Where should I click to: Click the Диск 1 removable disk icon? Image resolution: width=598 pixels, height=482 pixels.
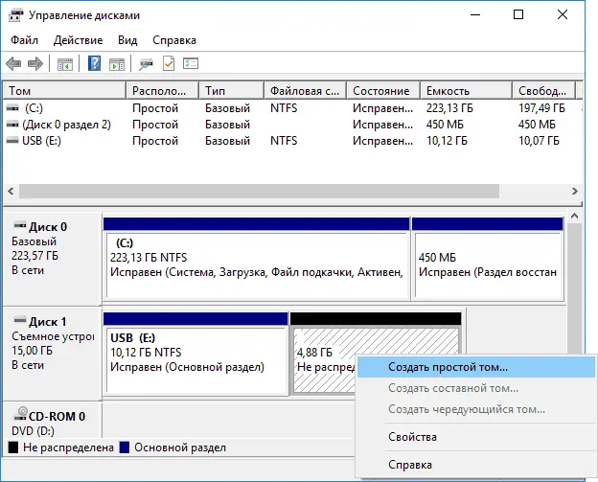pos(20,320)
